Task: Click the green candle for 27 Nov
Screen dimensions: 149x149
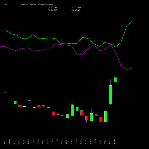Action: coord(91,117)
